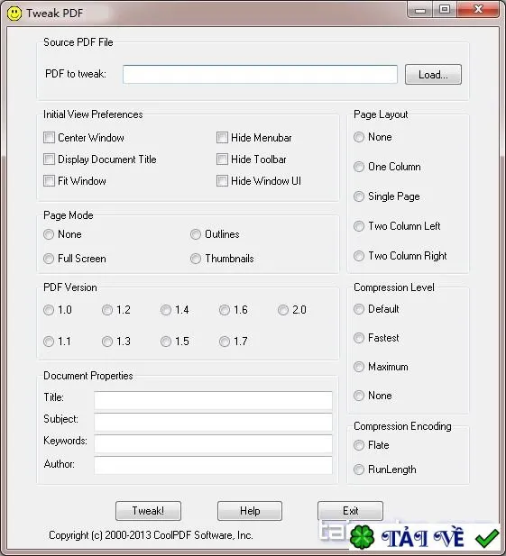Click the Load... button
The image size is (506, 556).
click(x=433, y=75)
